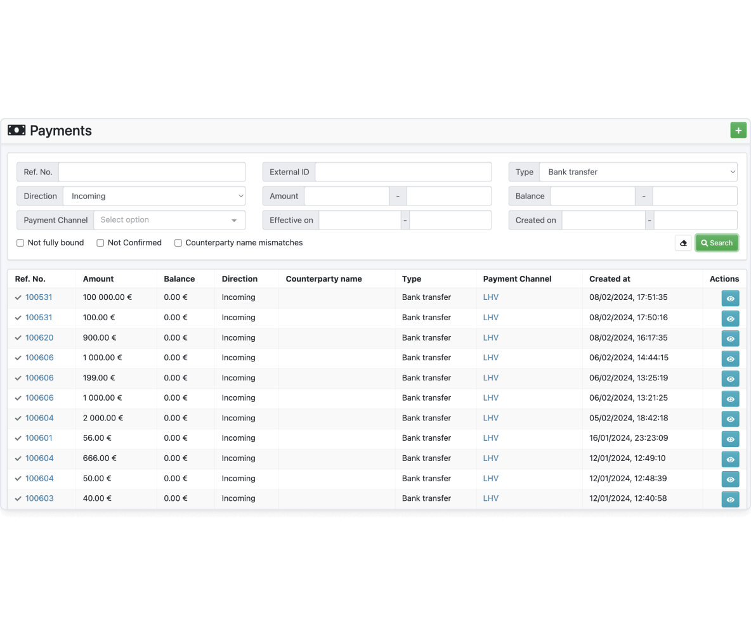Open reference 100606 for 199.00 € payment
Image resolution: width=751 pixels, height=629 pixels.
(x=39, y=378)
